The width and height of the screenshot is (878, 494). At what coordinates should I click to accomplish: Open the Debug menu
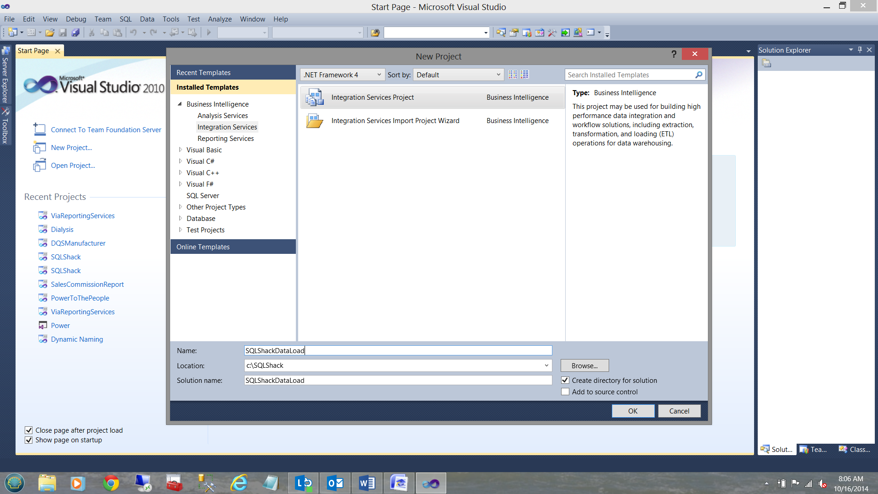75,19
